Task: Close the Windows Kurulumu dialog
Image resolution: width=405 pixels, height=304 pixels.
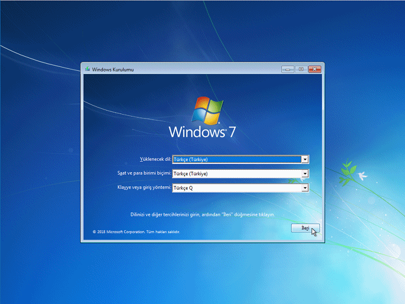Action: pos(314,69)
